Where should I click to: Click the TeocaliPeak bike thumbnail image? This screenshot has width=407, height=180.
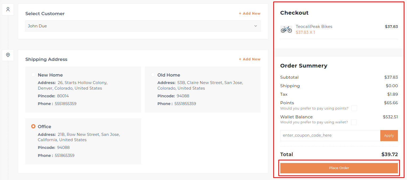pyautogui.click(x=286, y=29)
